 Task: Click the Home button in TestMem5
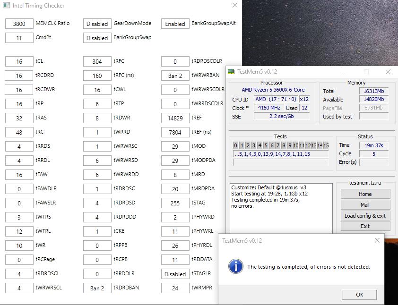(365, 194)
